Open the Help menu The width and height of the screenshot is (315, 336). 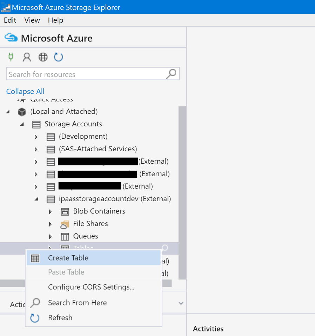coord(55,20)
